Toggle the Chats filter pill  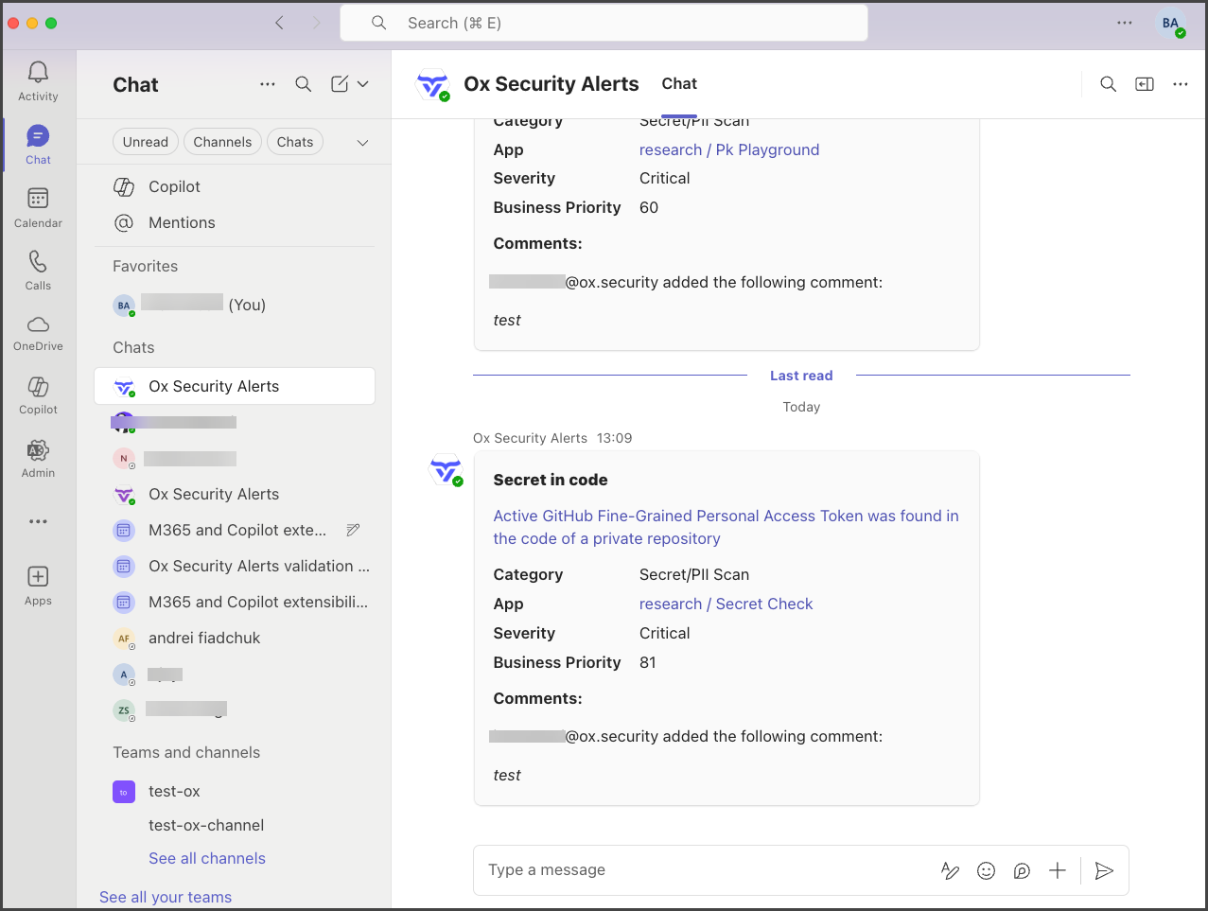(295, 142)
